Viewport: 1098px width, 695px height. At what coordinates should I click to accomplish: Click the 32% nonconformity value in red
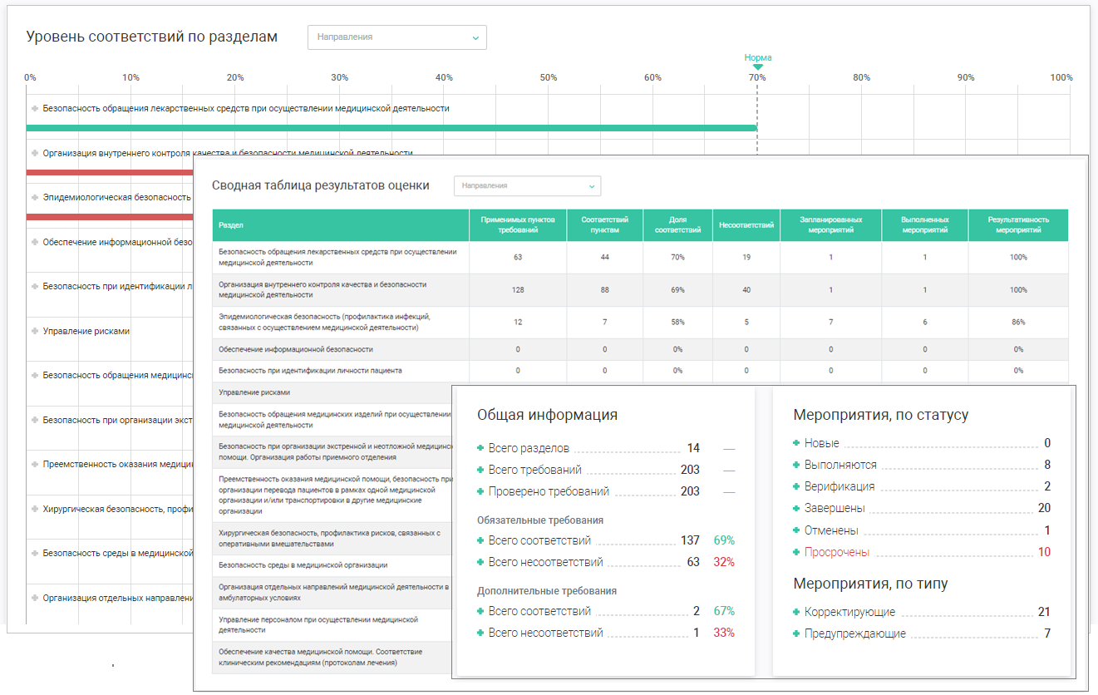click(x=724, y=562)
